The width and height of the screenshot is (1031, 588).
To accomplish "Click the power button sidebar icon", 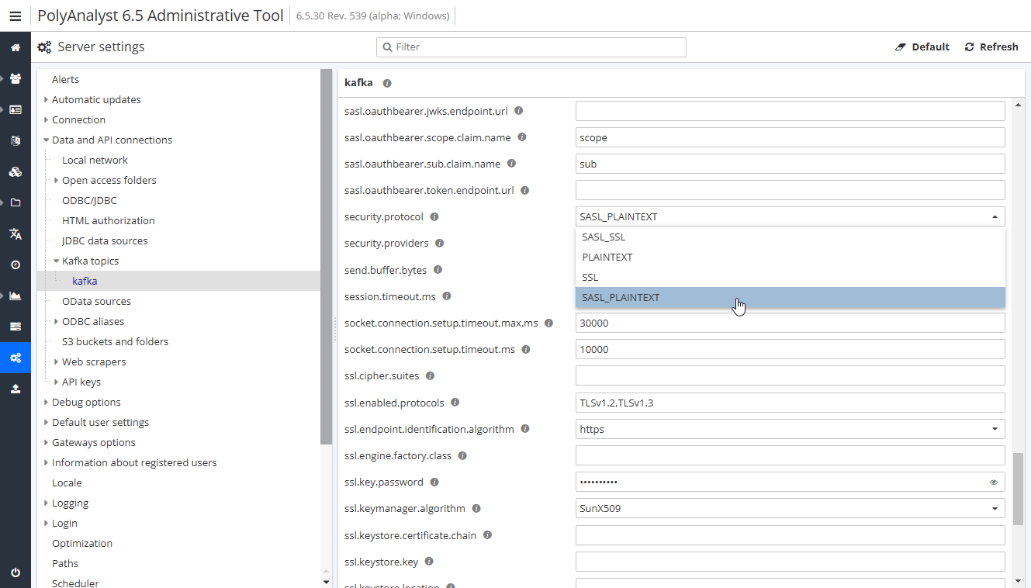I will 15,572.
